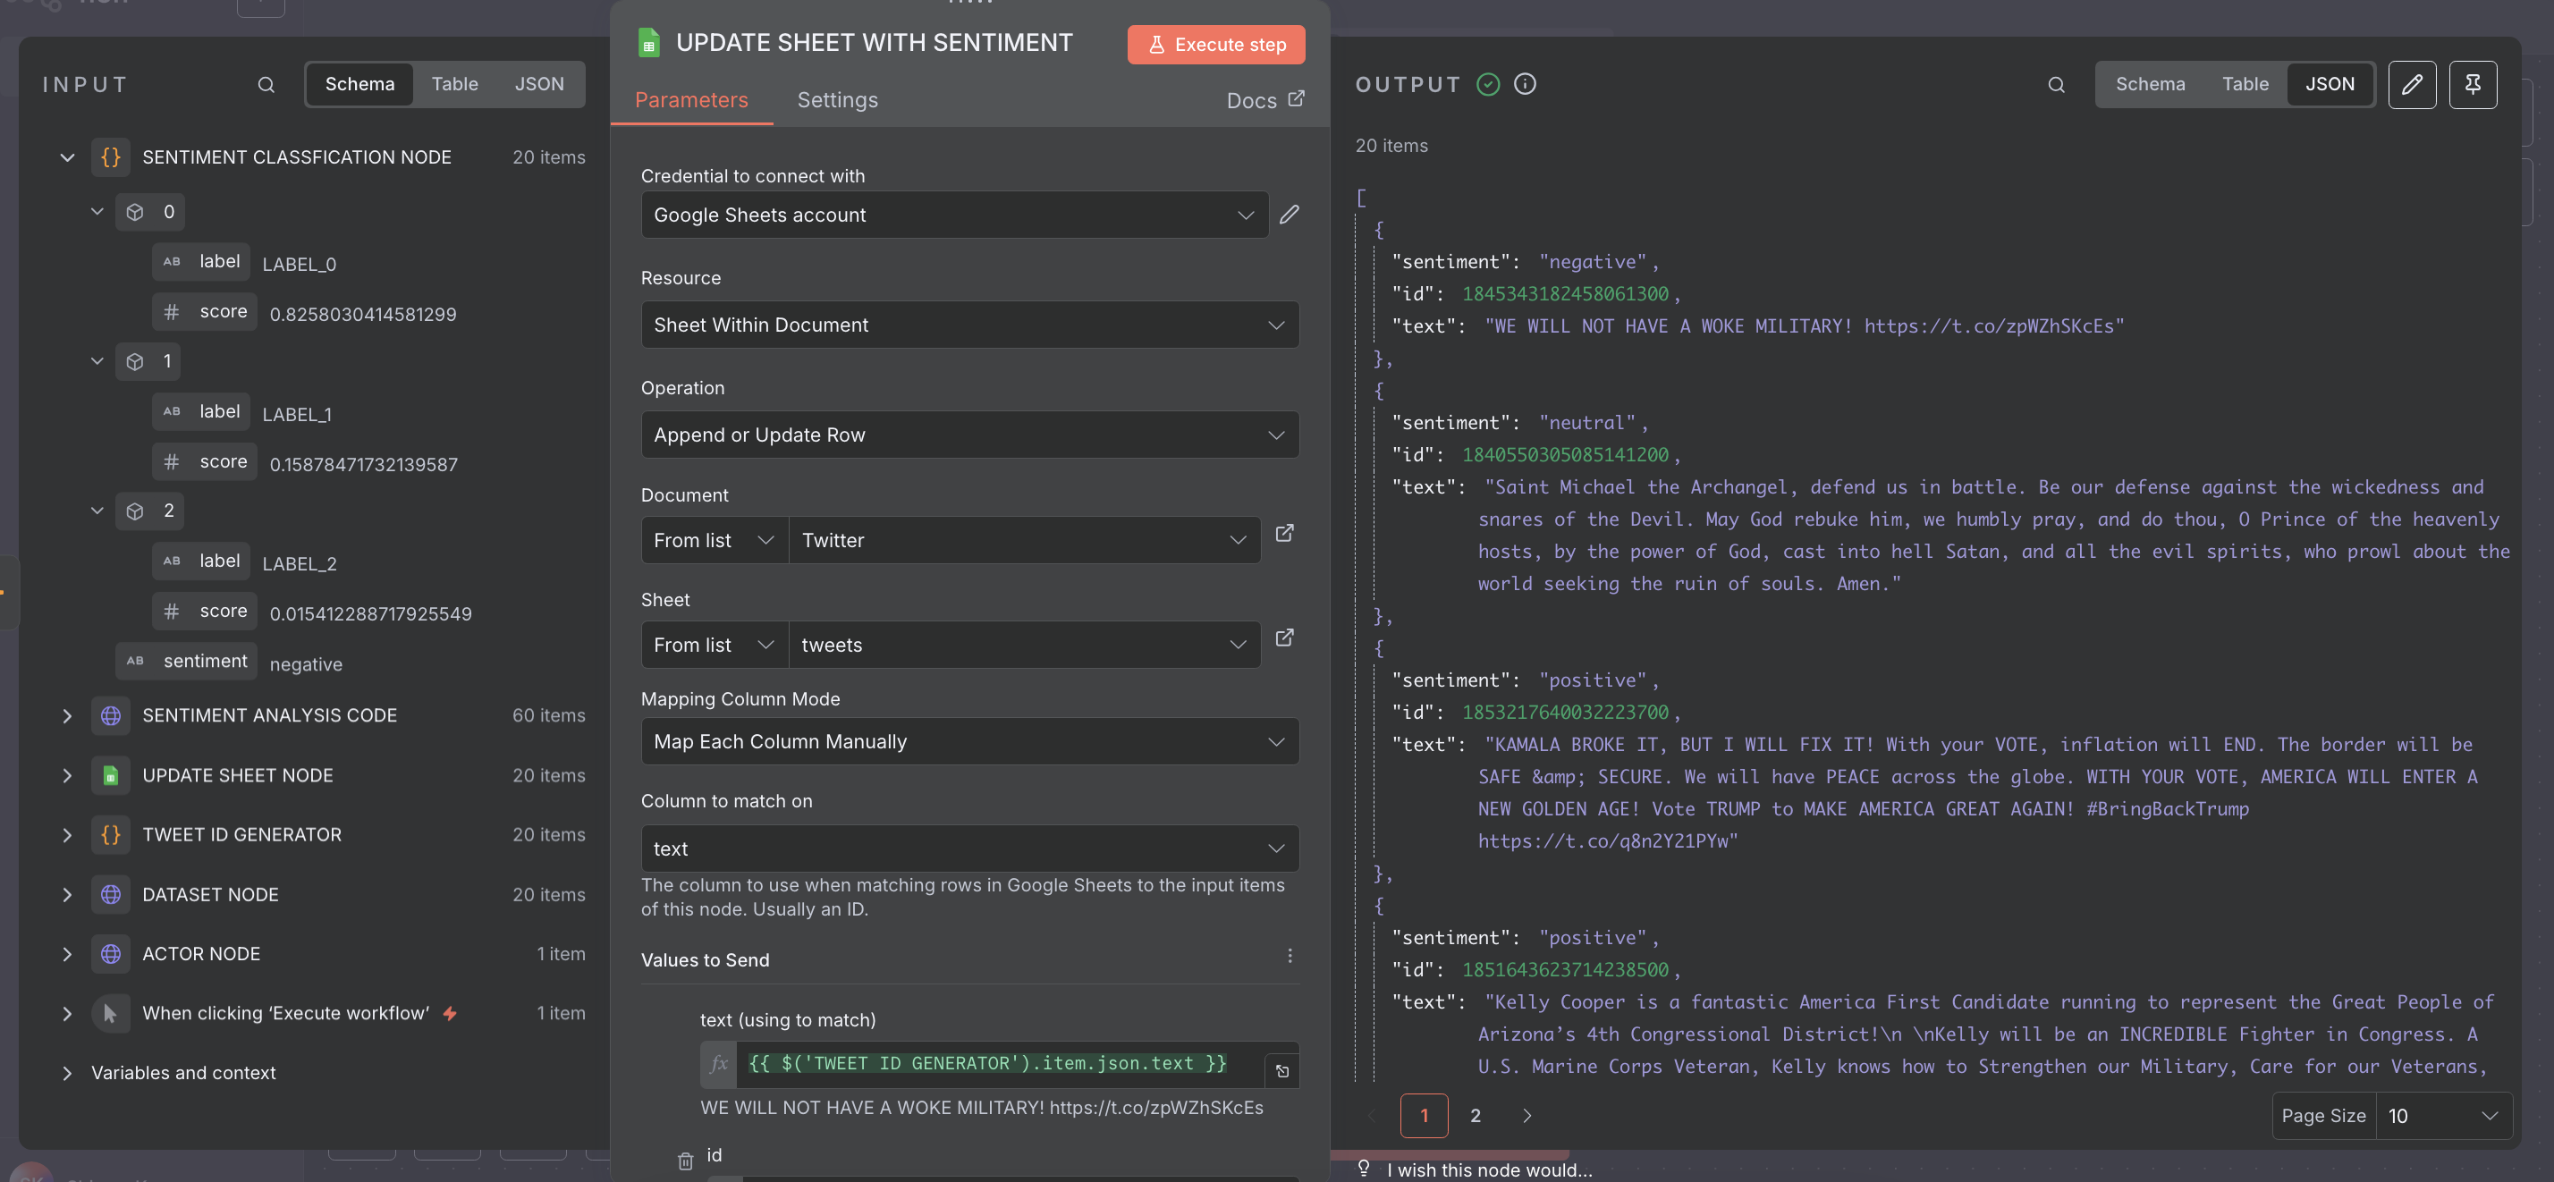The image size is (2554, 1182).
Task: Click the output panel search icon
Action: (2055, 84)
